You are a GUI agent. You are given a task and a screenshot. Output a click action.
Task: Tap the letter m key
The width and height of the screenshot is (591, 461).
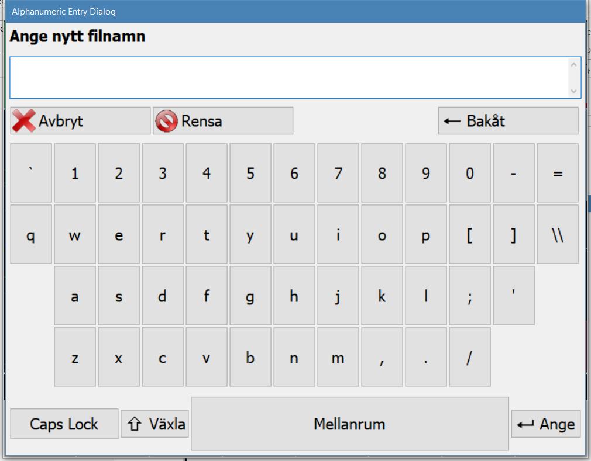pos(338,357)
